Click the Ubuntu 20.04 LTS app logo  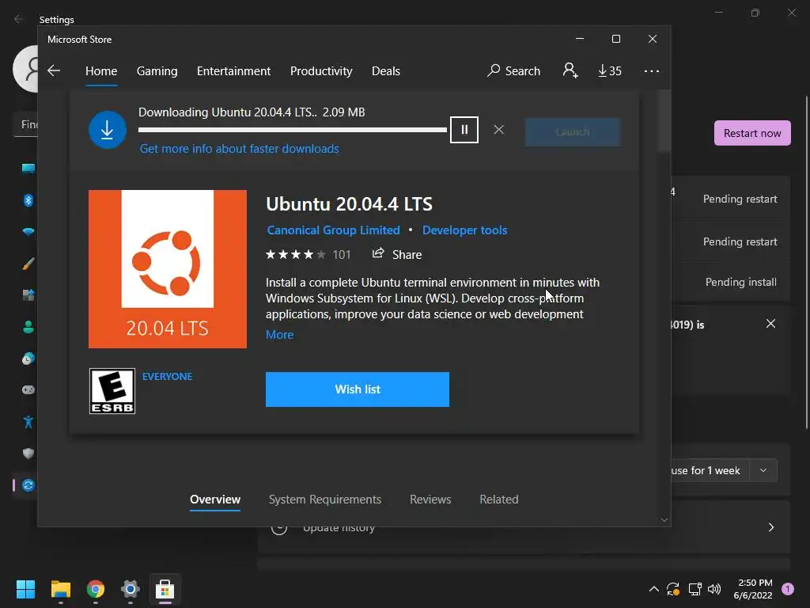(168, 269)
